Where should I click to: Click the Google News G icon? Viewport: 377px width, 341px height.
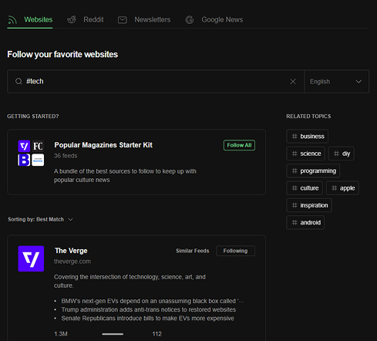190,20
